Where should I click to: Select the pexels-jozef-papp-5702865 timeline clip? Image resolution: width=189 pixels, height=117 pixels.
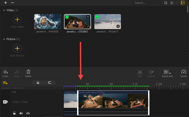[x=113, y=103]
